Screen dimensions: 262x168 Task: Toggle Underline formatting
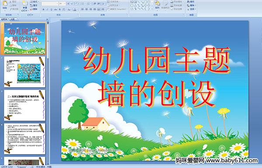coord(51,10)
